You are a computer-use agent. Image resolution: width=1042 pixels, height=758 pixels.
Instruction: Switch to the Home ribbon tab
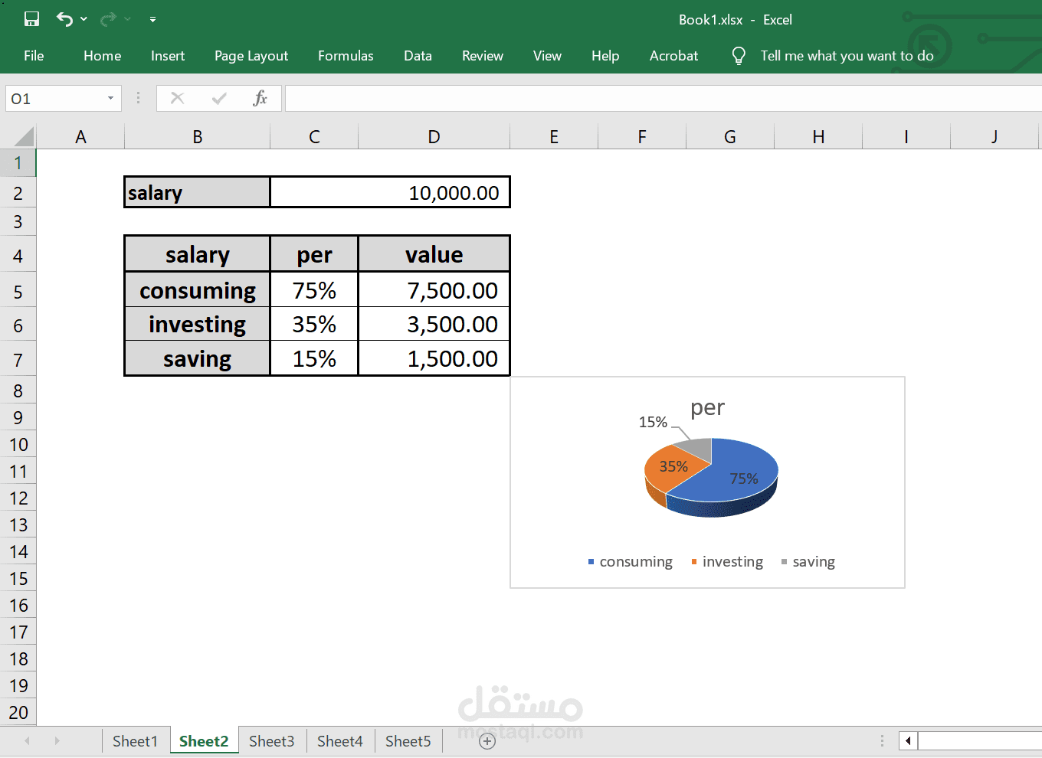pyautogui.click(x=103, y=56)
